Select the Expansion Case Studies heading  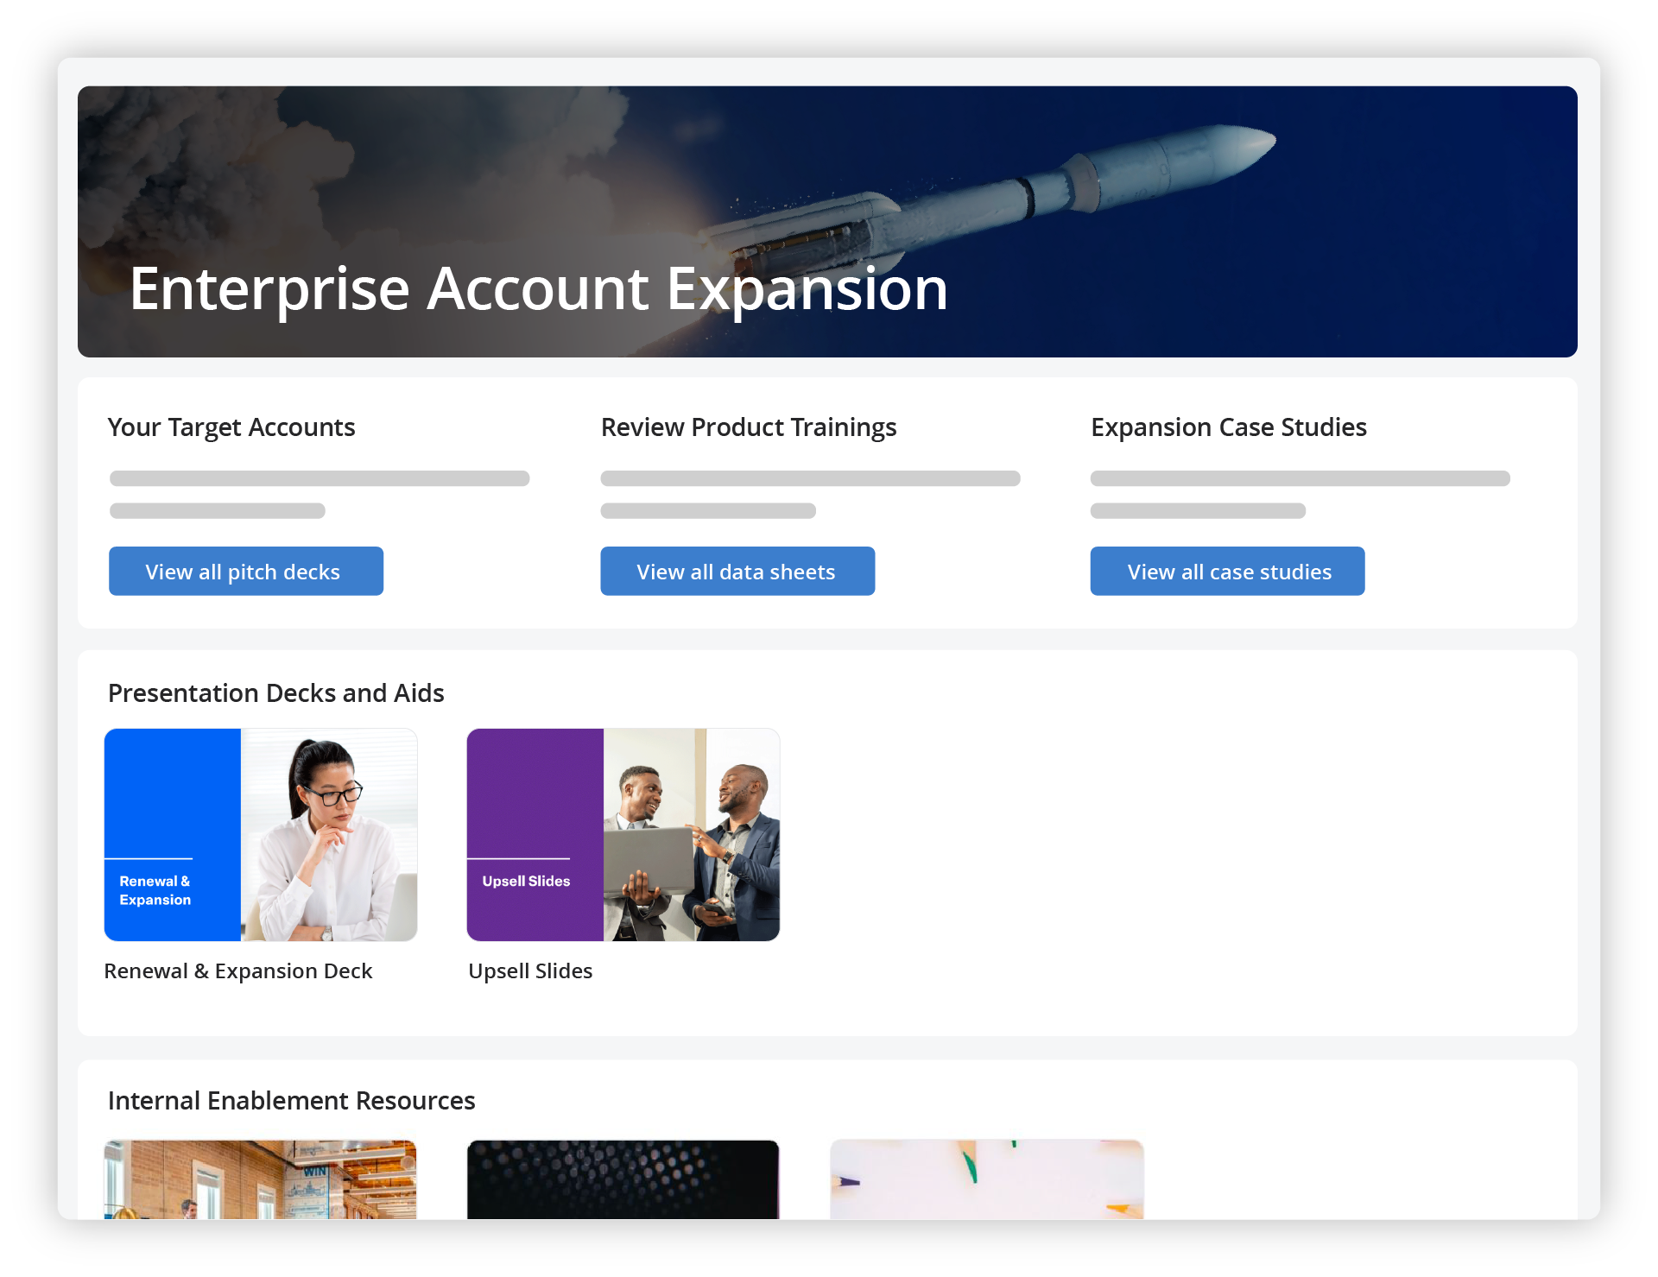tap(1228, 427)
